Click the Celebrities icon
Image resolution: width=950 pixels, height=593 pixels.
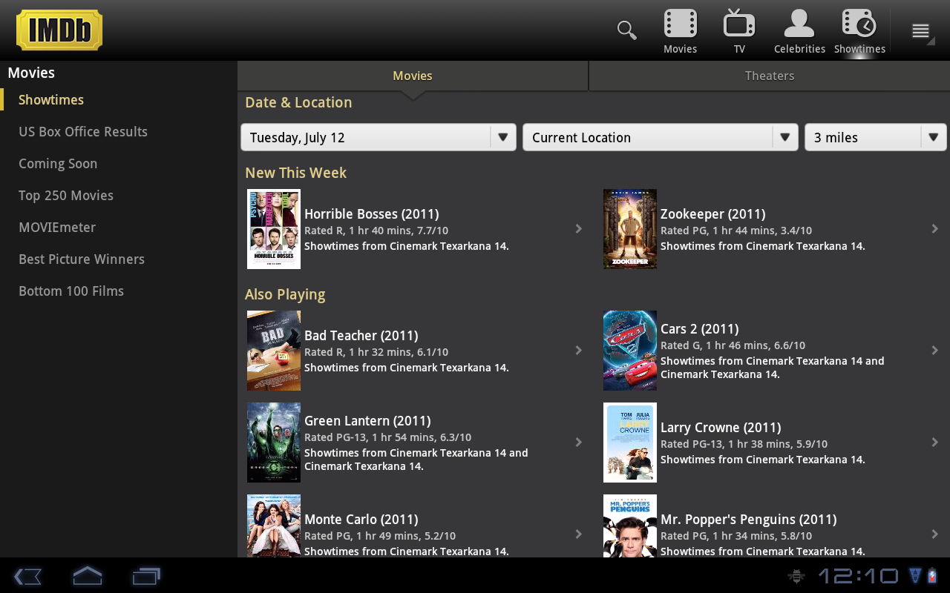click(x=799, y=30)
